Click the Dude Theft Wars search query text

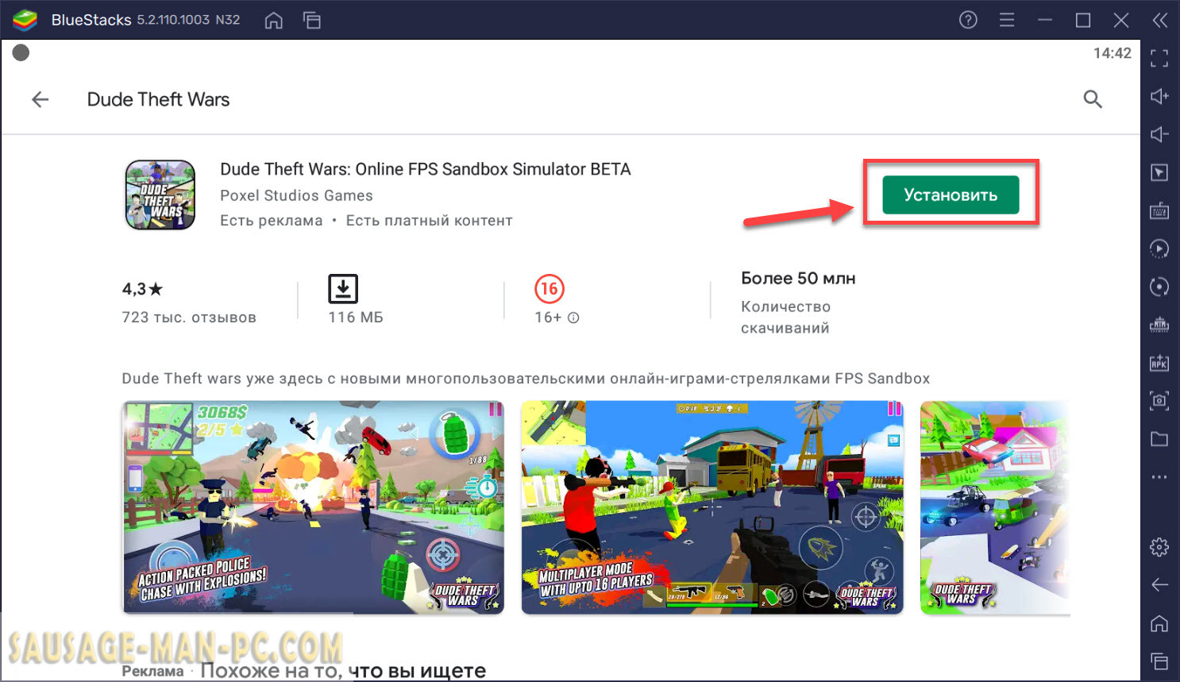point(159,99)
